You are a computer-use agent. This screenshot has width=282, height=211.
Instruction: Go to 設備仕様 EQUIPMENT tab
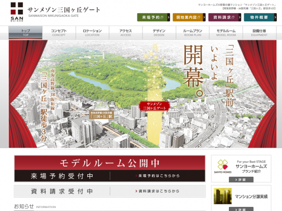click(x=260, y=33)
